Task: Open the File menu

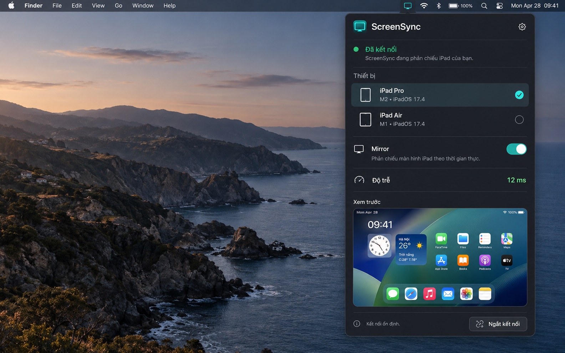Action: tap(57, 6)
